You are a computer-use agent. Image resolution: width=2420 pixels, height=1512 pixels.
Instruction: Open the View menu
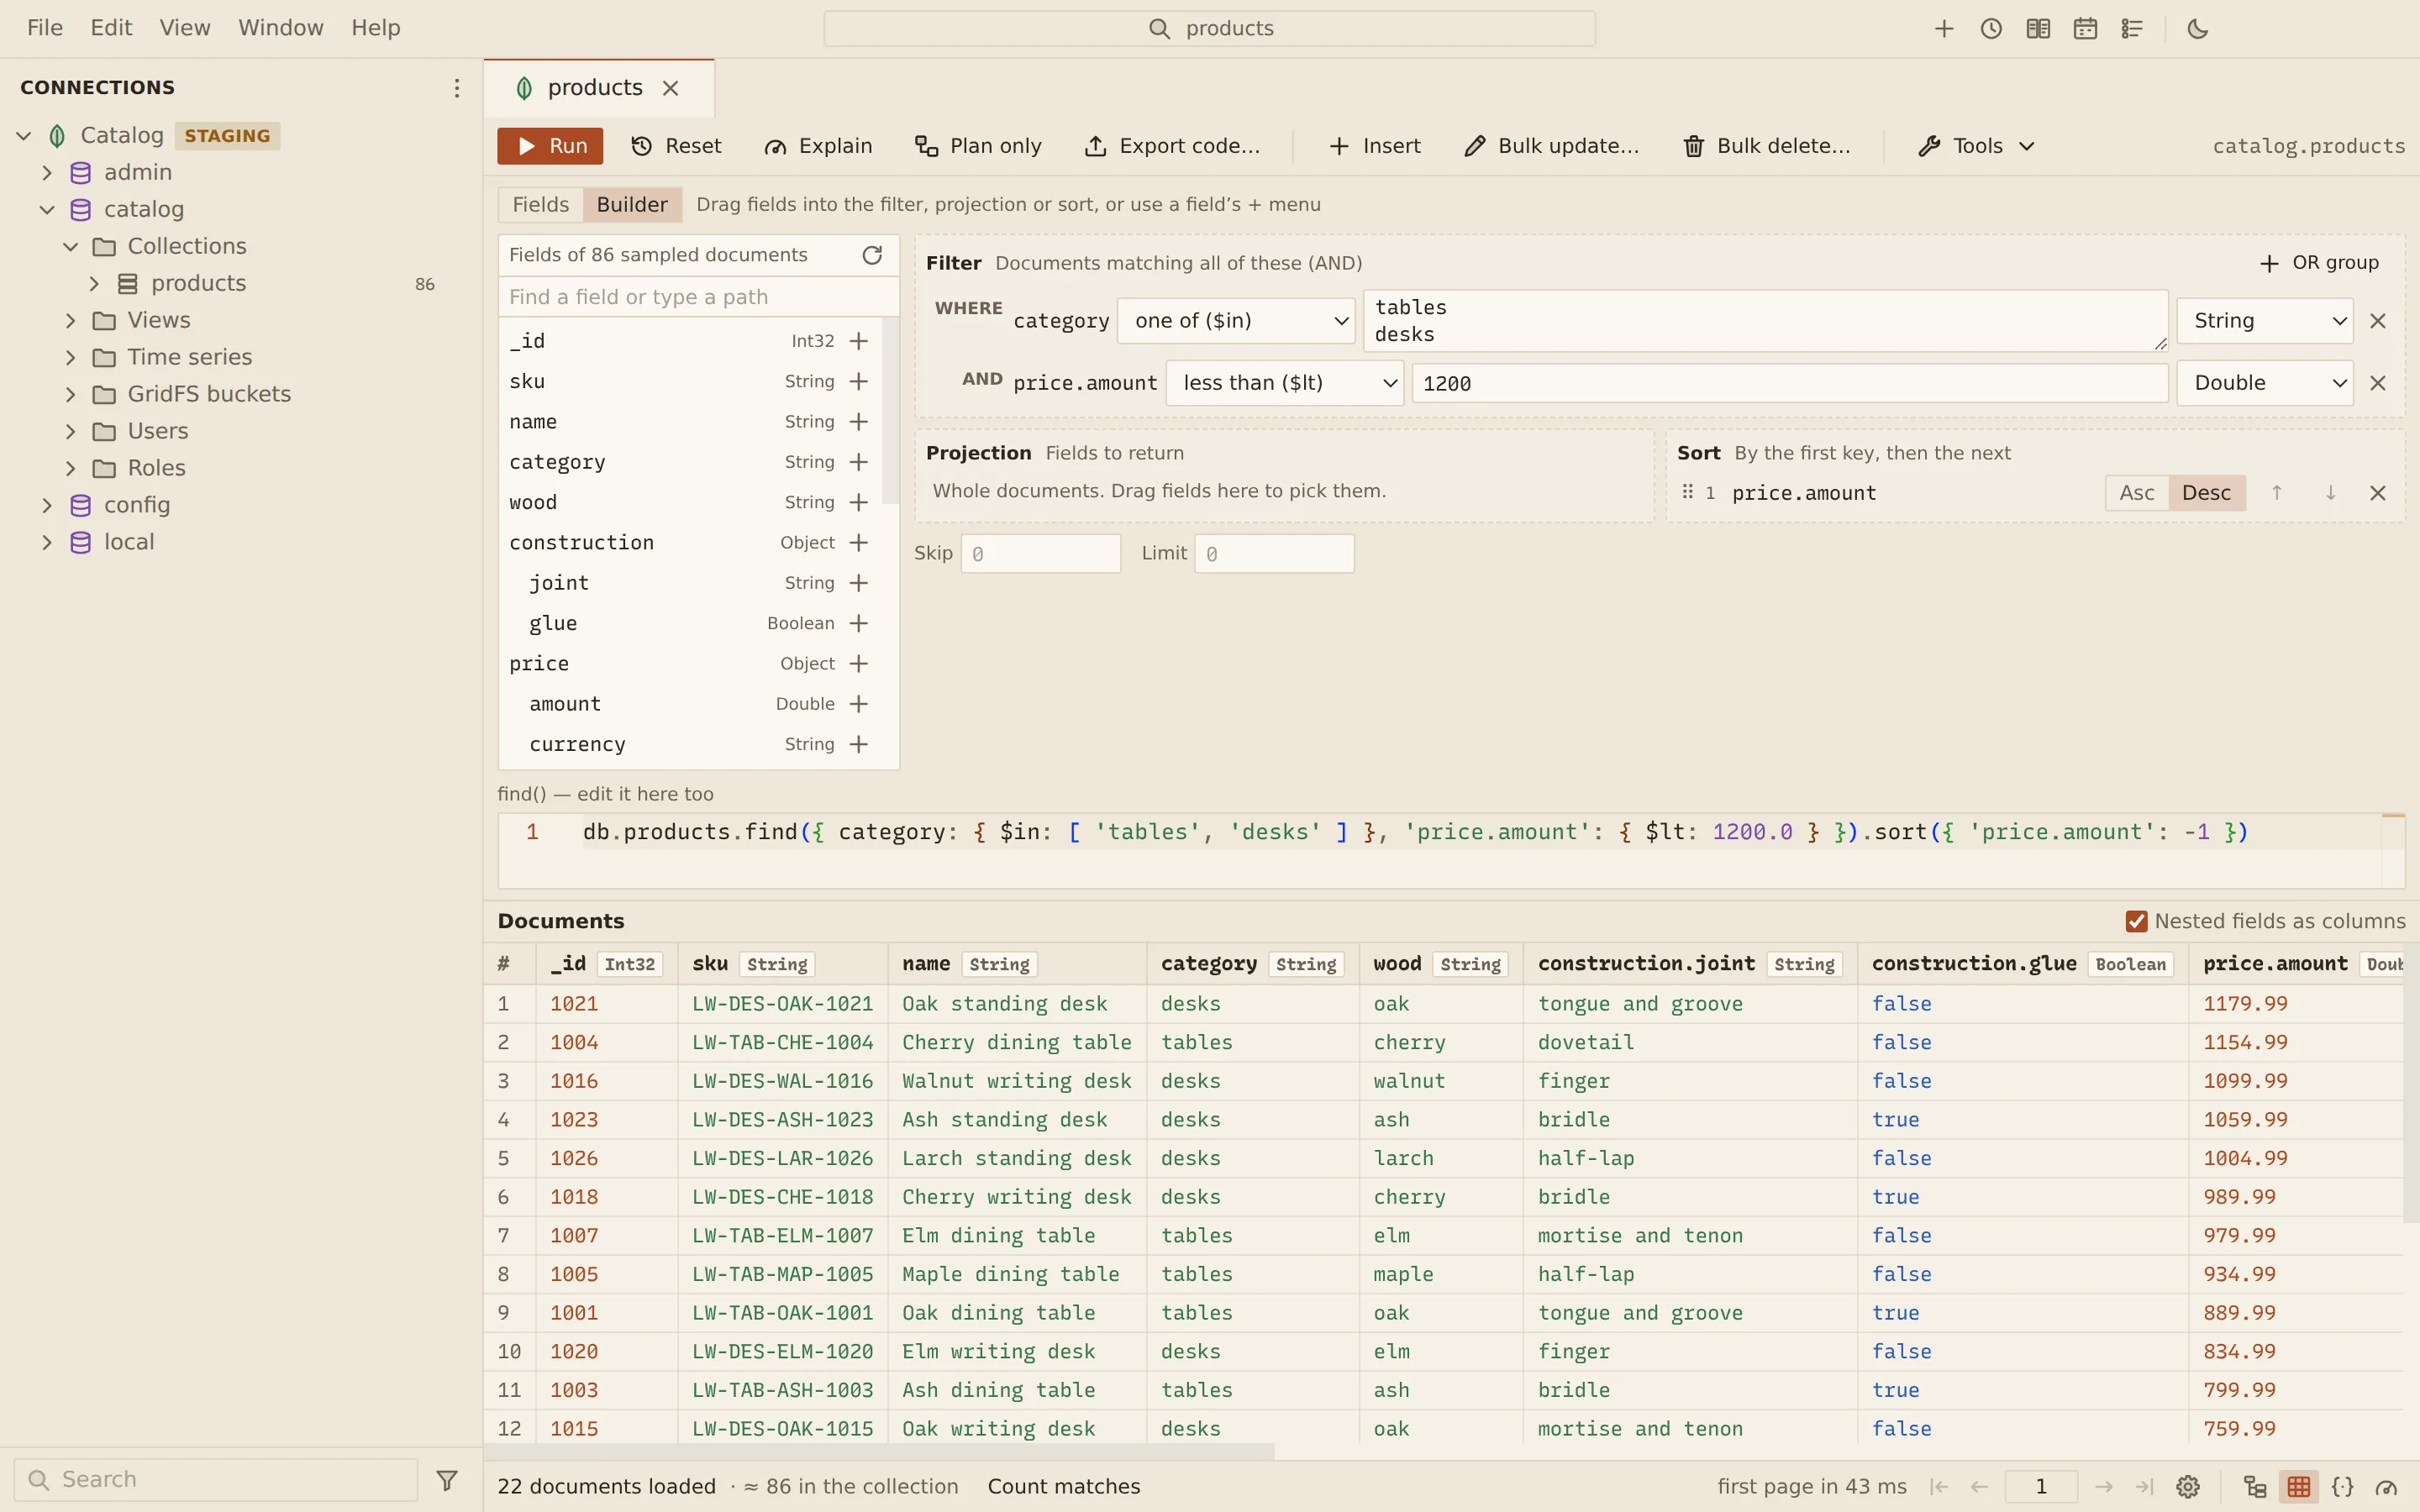(x=185, y=28)
